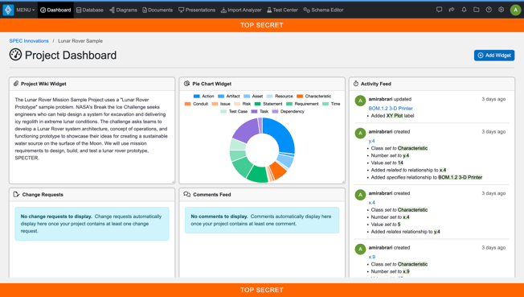Toggle the Dependency legend entry

(x=288, y=112)
